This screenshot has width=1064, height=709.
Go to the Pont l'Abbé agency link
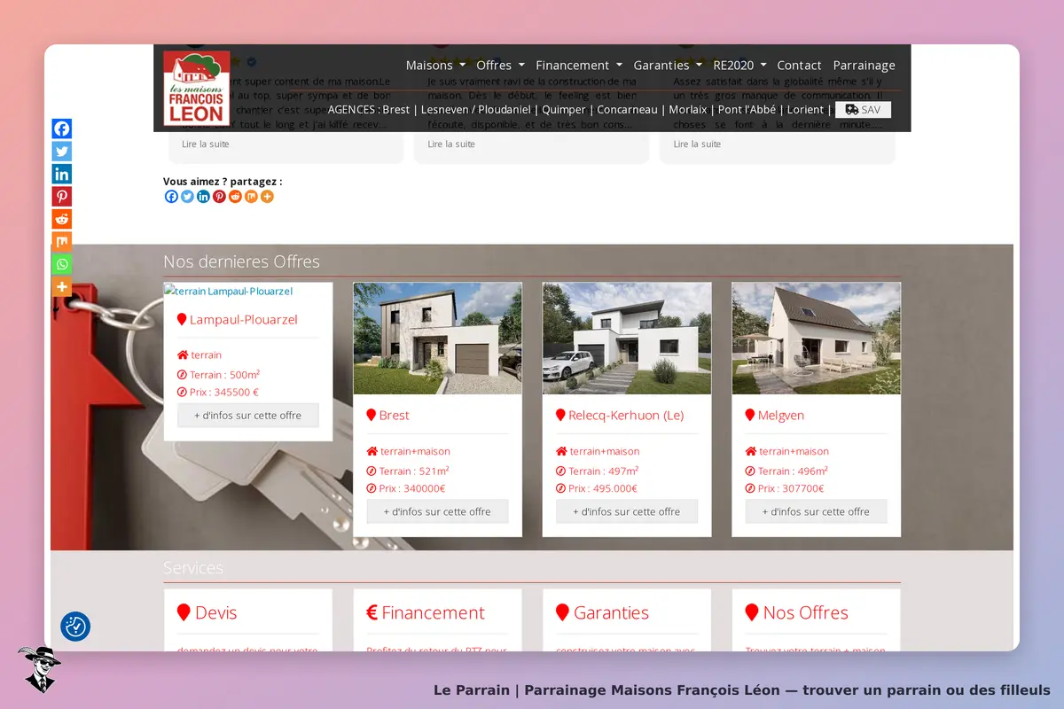747,110
